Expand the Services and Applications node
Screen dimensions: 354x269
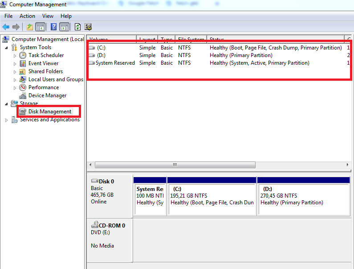(x=7, y=120)
